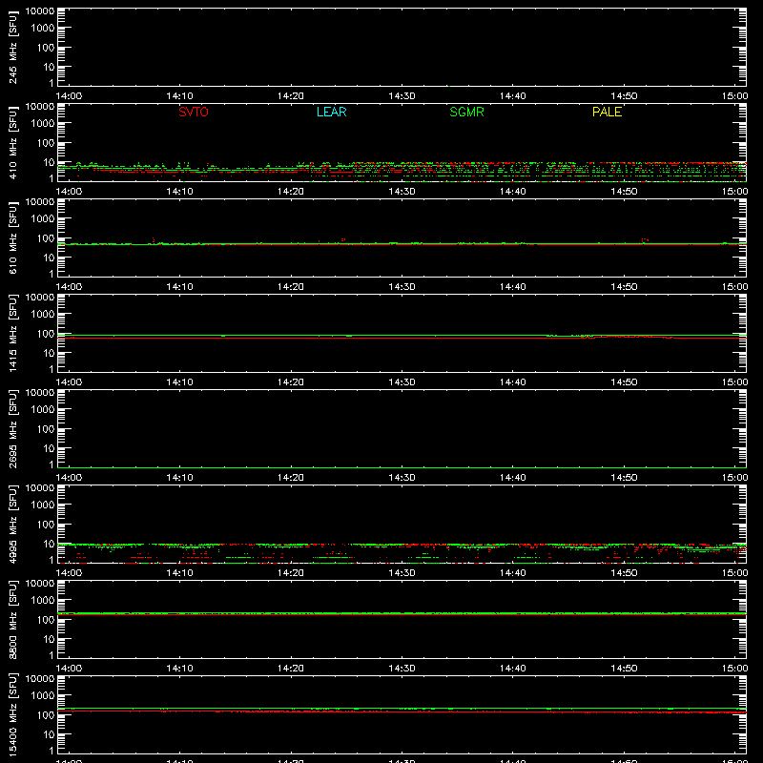Viewport: 763px width, 763px height.
Task: Click the 1000 tick on 410 MHz axis
Action: 43,124
